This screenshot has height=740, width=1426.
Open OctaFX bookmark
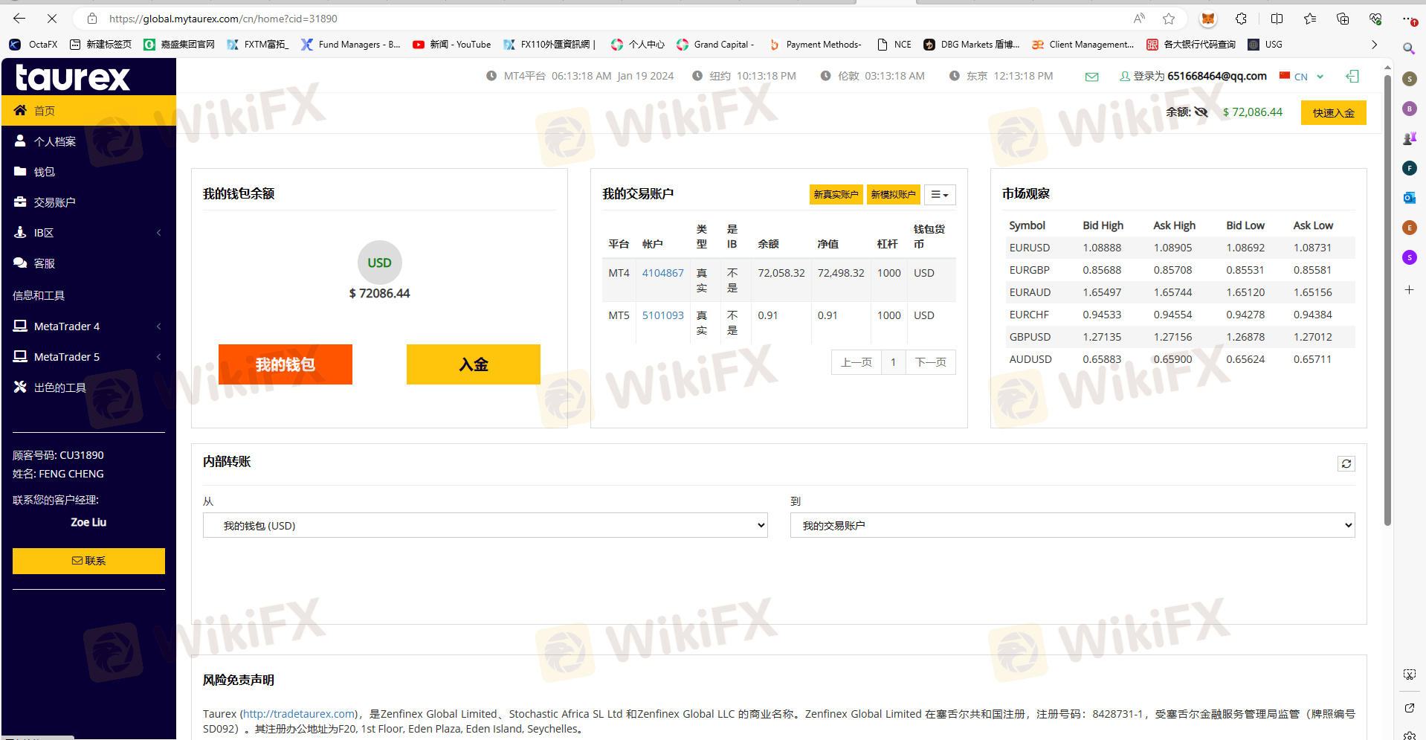(33, 45)
